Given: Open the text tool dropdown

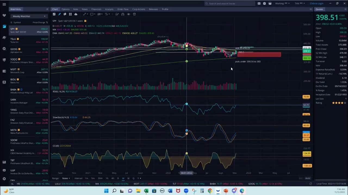Looking at the screenshot, I should (107, 14).
